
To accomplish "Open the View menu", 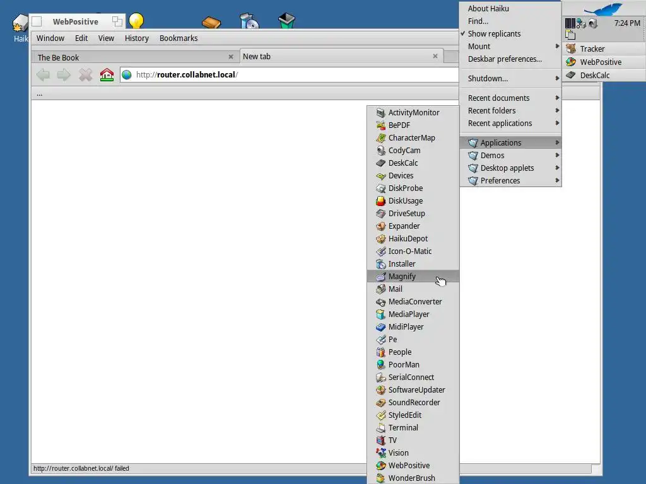I will [x=106, y=38].
